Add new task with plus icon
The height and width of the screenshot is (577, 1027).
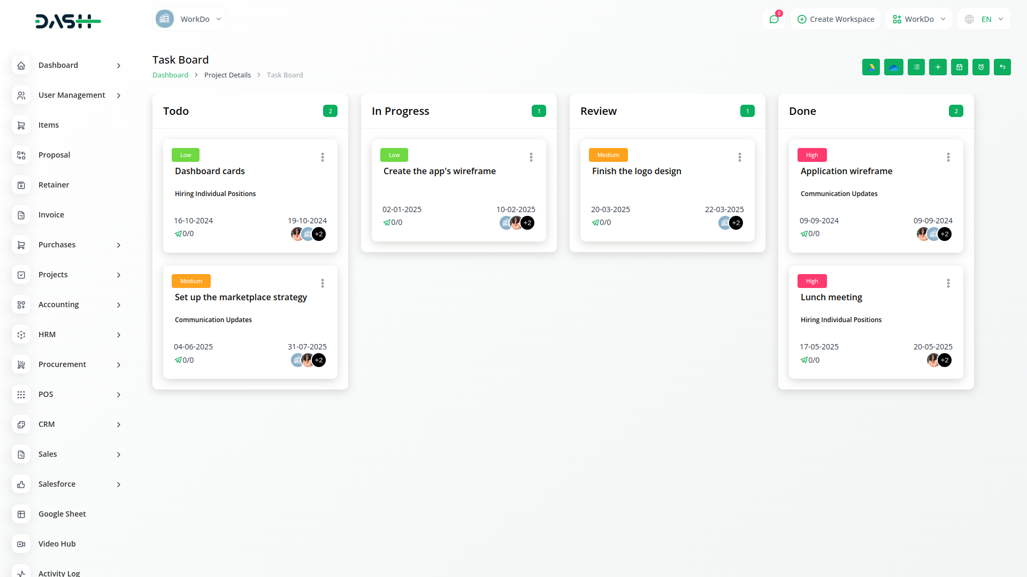[x=938, y=67]
